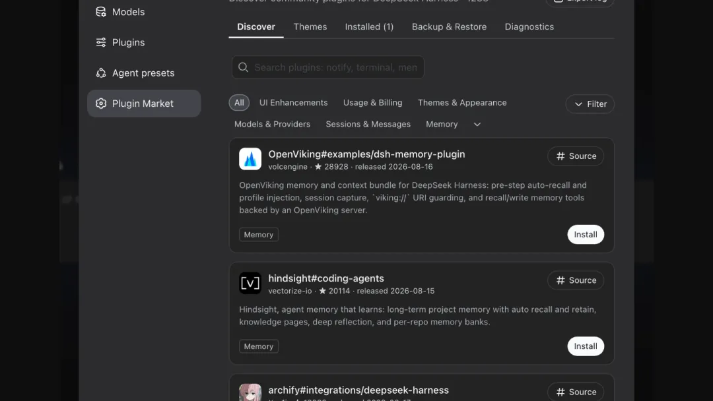Click the Models database icon

(x=101, y=12)
